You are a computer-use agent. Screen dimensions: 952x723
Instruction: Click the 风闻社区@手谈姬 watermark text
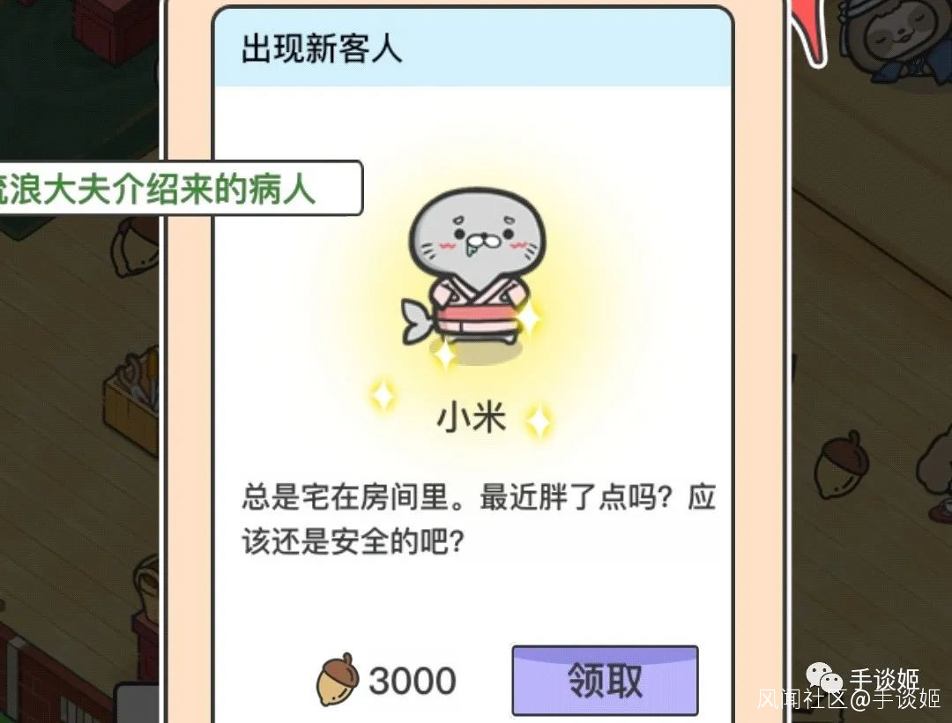click(x=848, y=698)
